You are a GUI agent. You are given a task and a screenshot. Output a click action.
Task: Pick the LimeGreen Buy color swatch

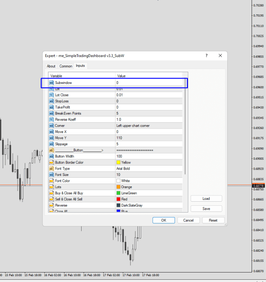coord(118,193)
